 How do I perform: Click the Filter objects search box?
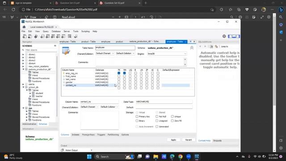pos(41,50)
